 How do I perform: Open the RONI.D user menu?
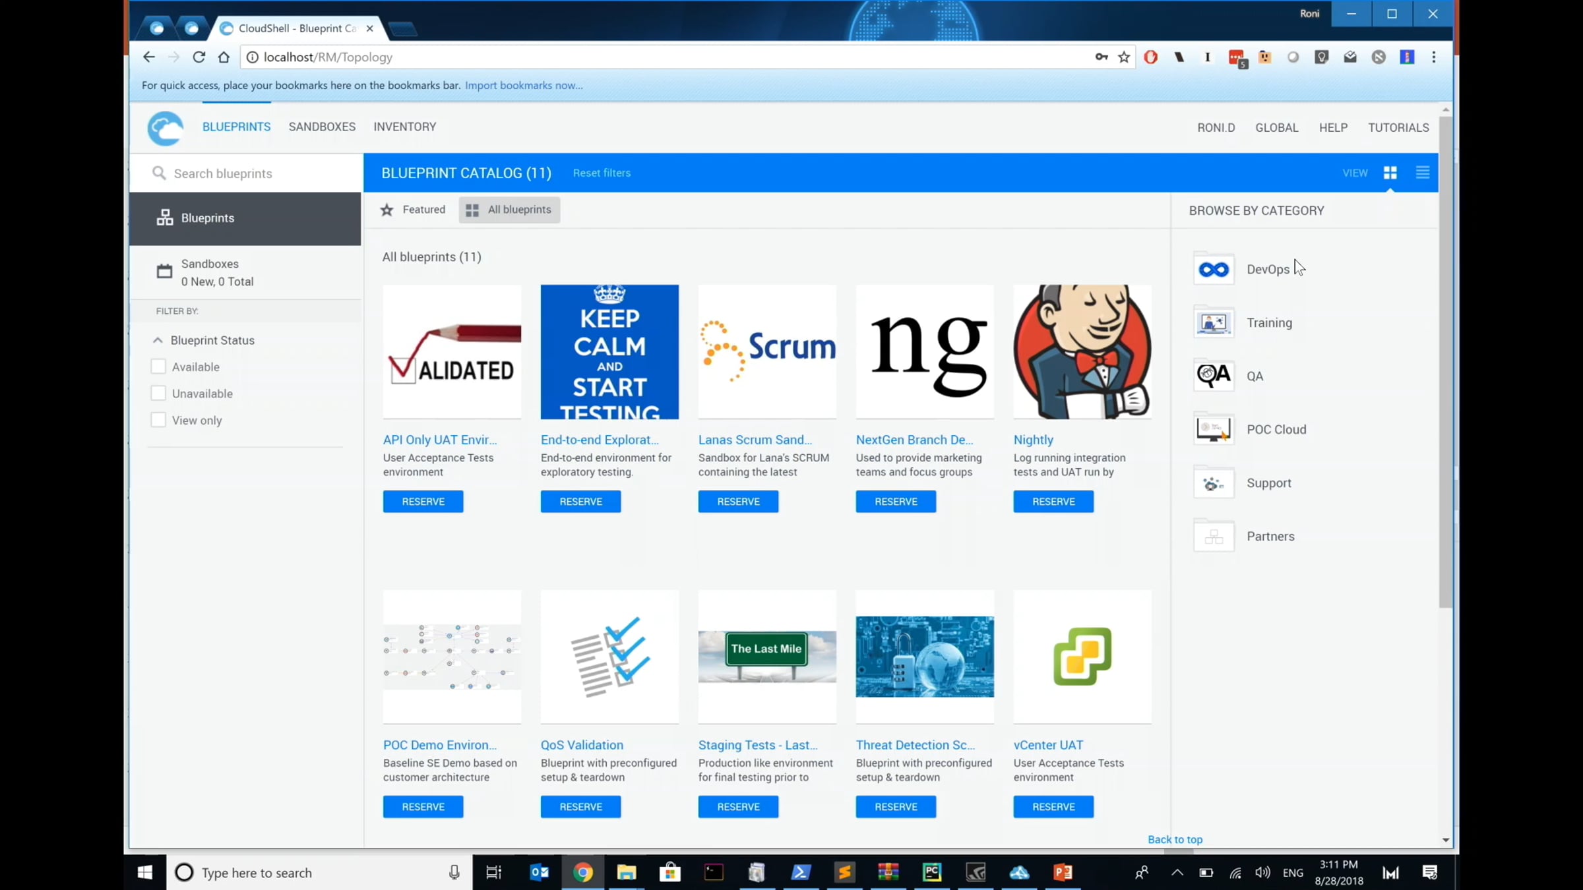pyautogui.click(x=1216, y=128)
